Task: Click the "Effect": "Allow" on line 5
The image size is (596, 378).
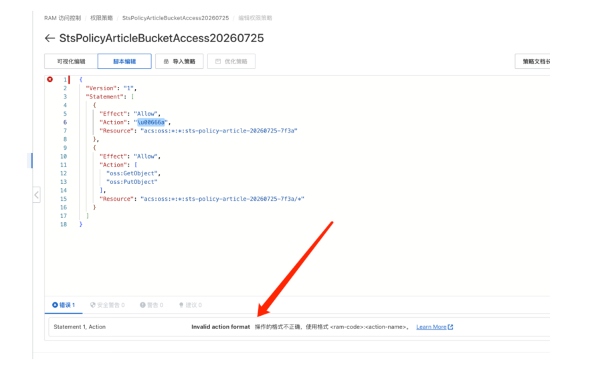Action: point(130,114)
